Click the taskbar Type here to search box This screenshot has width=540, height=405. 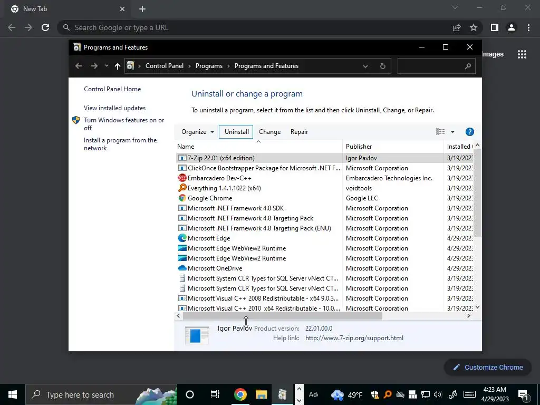click(x=101, y=394)
